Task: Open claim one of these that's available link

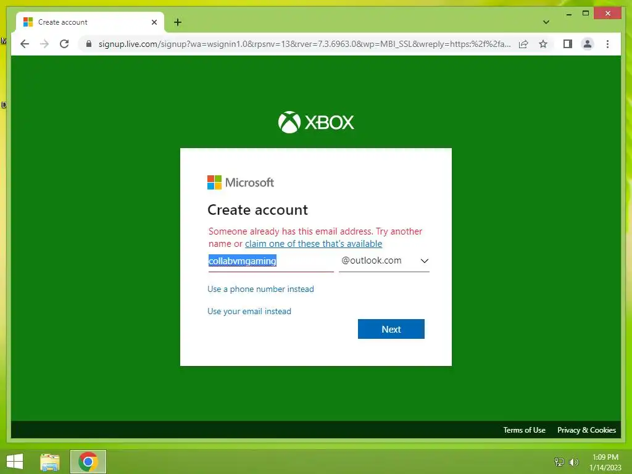Action: tap(314, 244)
